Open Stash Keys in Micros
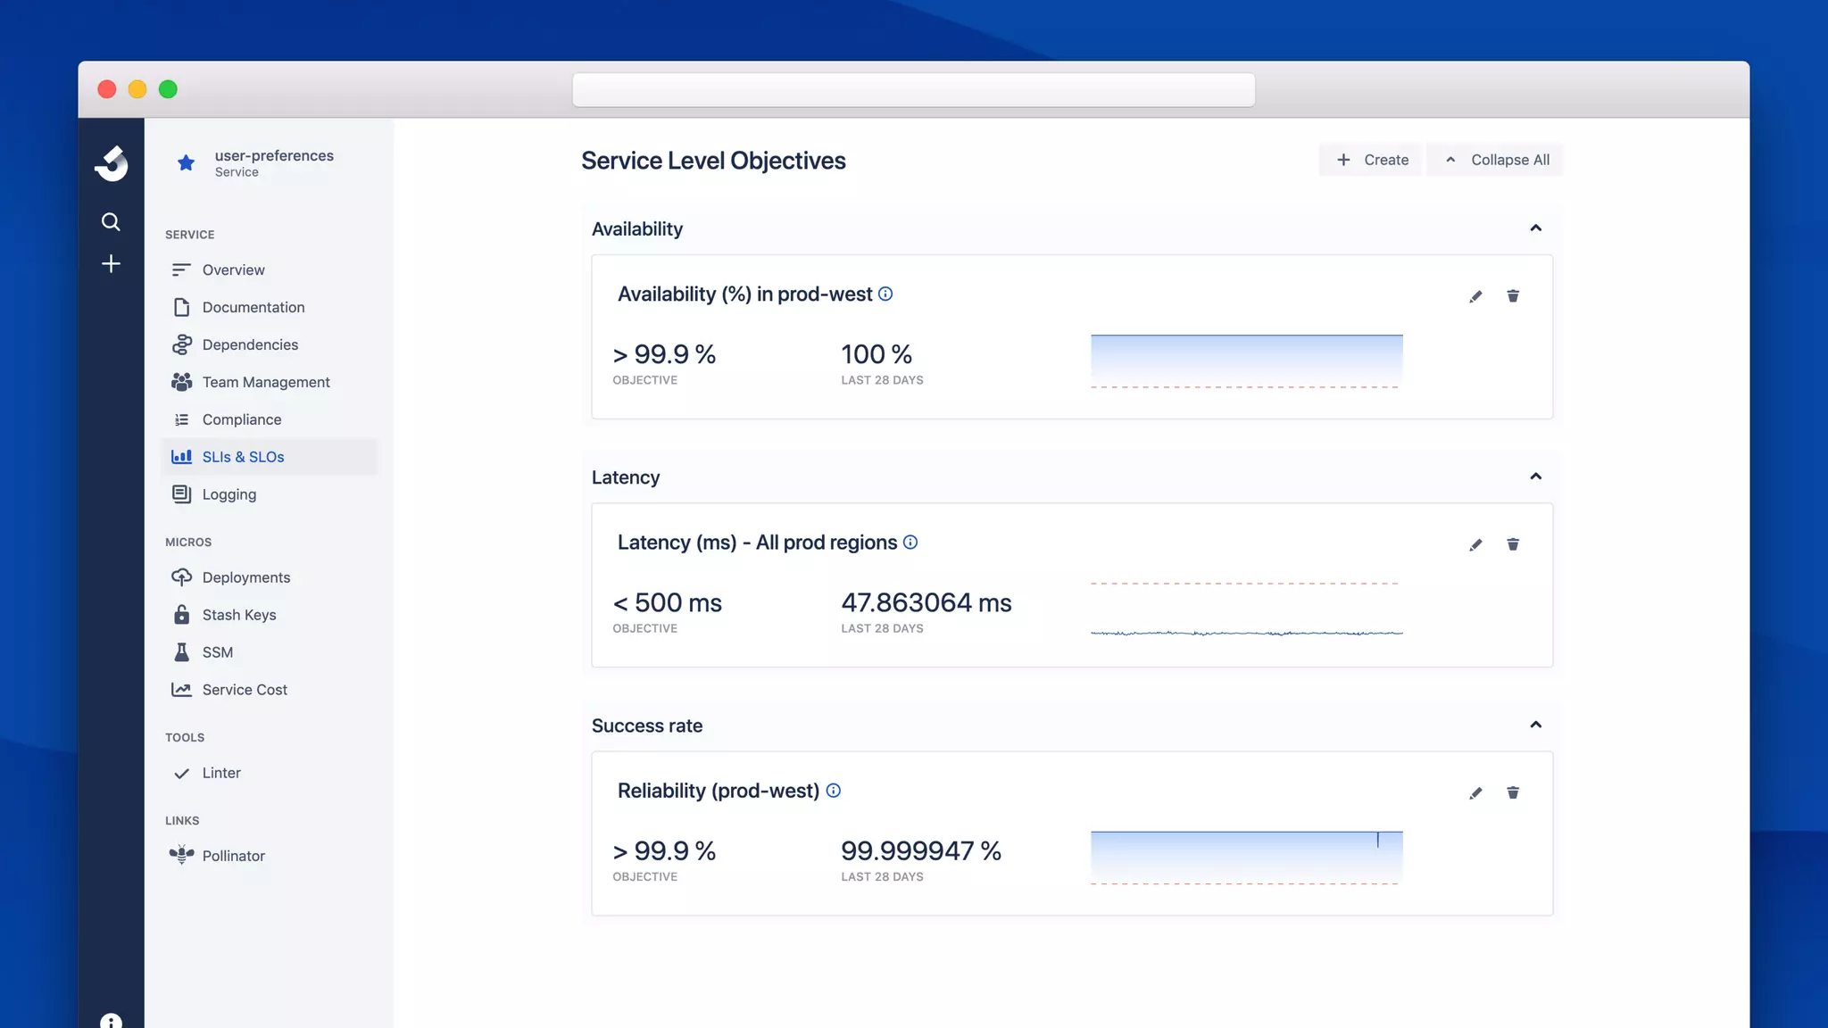 click(x=239, y=615)
